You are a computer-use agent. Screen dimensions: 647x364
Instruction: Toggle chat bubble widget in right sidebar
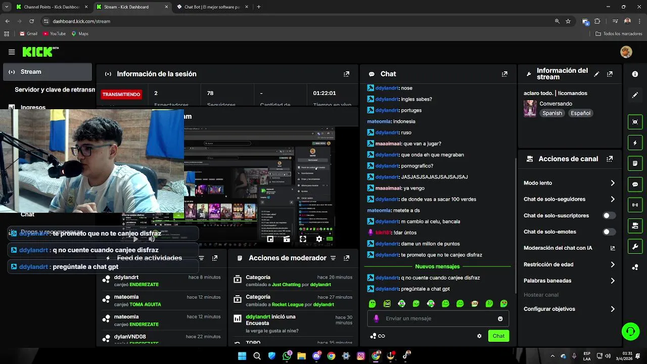635,185
